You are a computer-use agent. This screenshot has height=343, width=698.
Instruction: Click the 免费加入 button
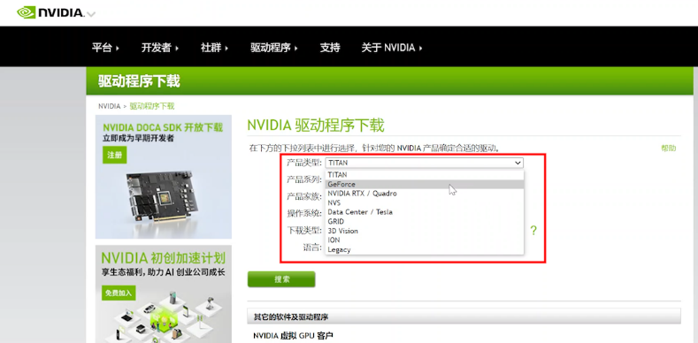coord(119,293)
